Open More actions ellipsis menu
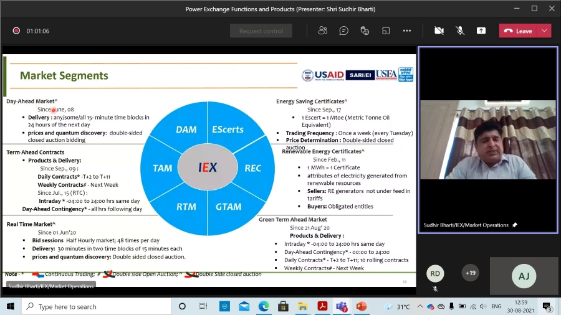Image resolution: width=561 pixels, height=315 pixels. coord(407,31)
